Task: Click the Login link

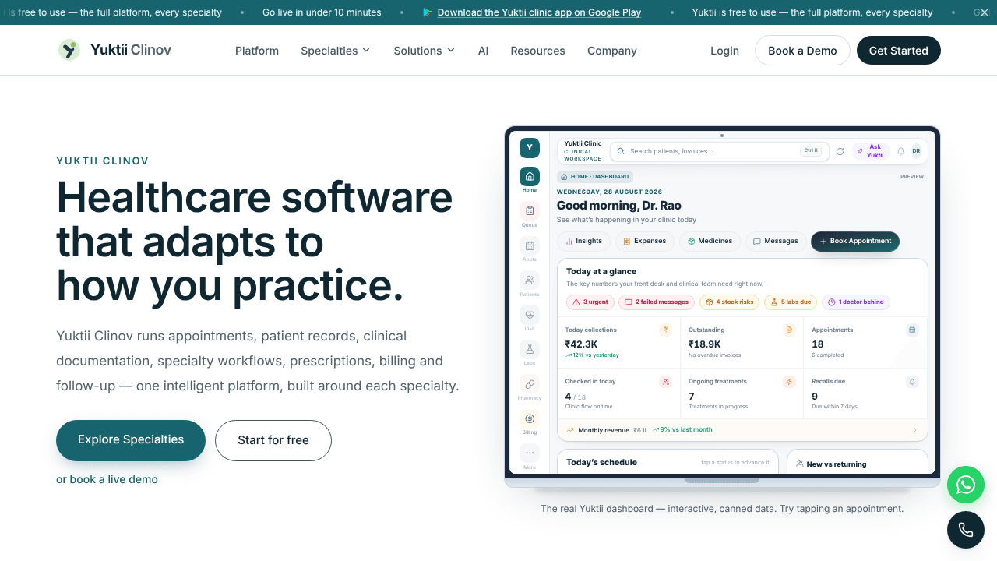Action: point(724,51)
